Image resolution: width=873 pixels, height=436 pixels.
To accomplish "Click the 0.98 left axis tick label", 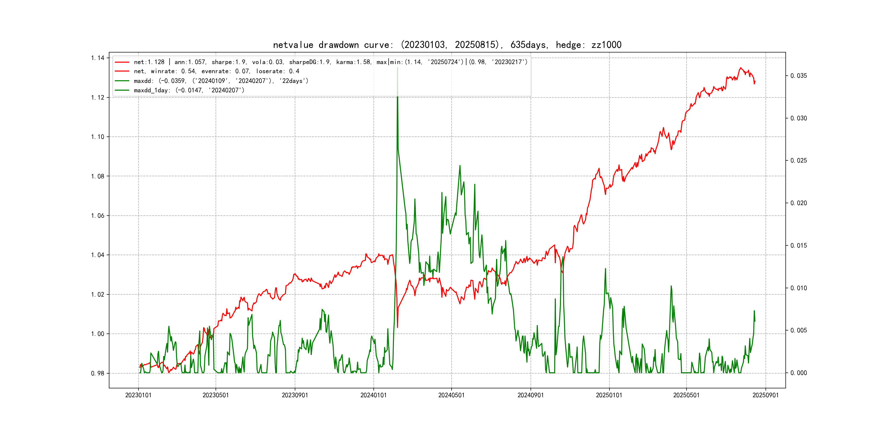I will pos(98,373).
